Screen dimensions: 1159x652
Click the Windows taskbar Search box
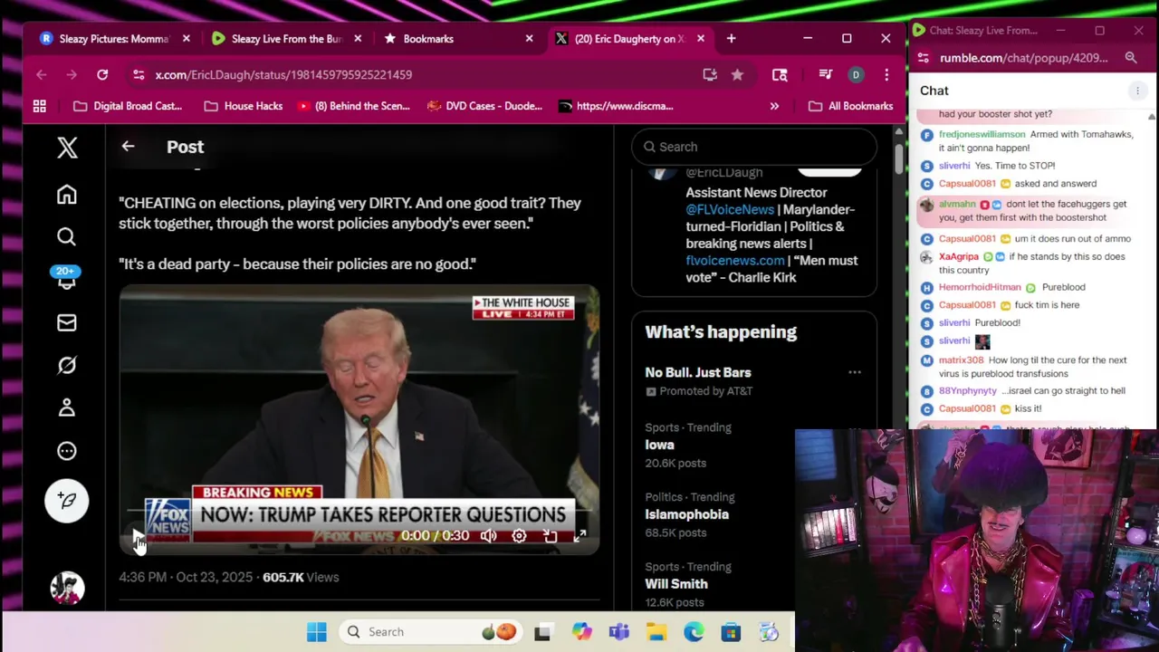tap(432, 632)
